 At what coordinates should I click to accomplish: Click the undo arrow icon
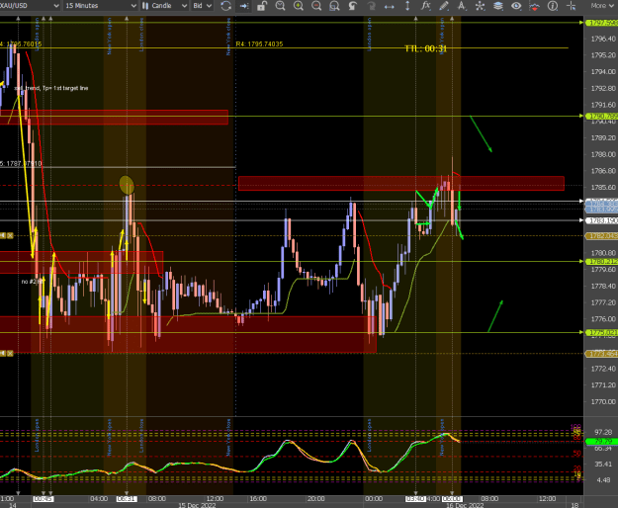coord(352,6)
